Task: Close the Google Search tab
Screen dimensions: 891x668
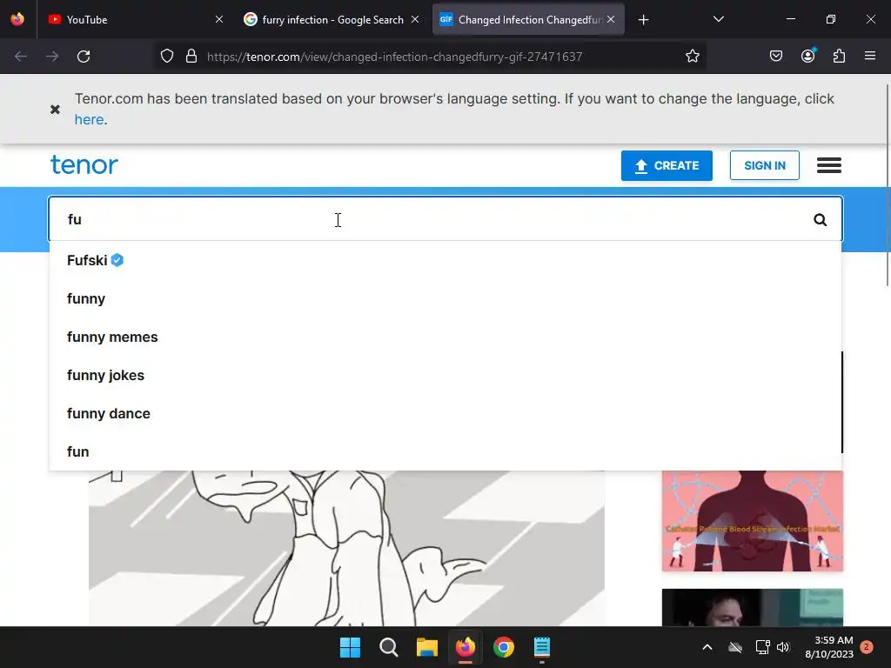Action: (415, 19)
